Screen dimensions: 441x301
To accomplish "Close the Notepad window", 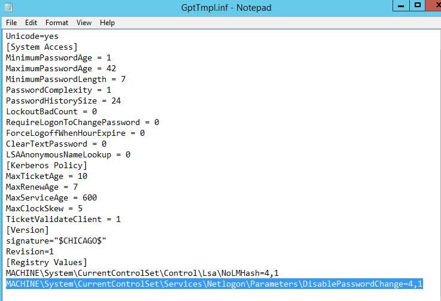I will 434,5.
